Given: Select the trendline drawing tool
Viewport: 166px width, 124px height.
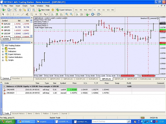Looking at the screenshot, I should [x=23, y=14].
